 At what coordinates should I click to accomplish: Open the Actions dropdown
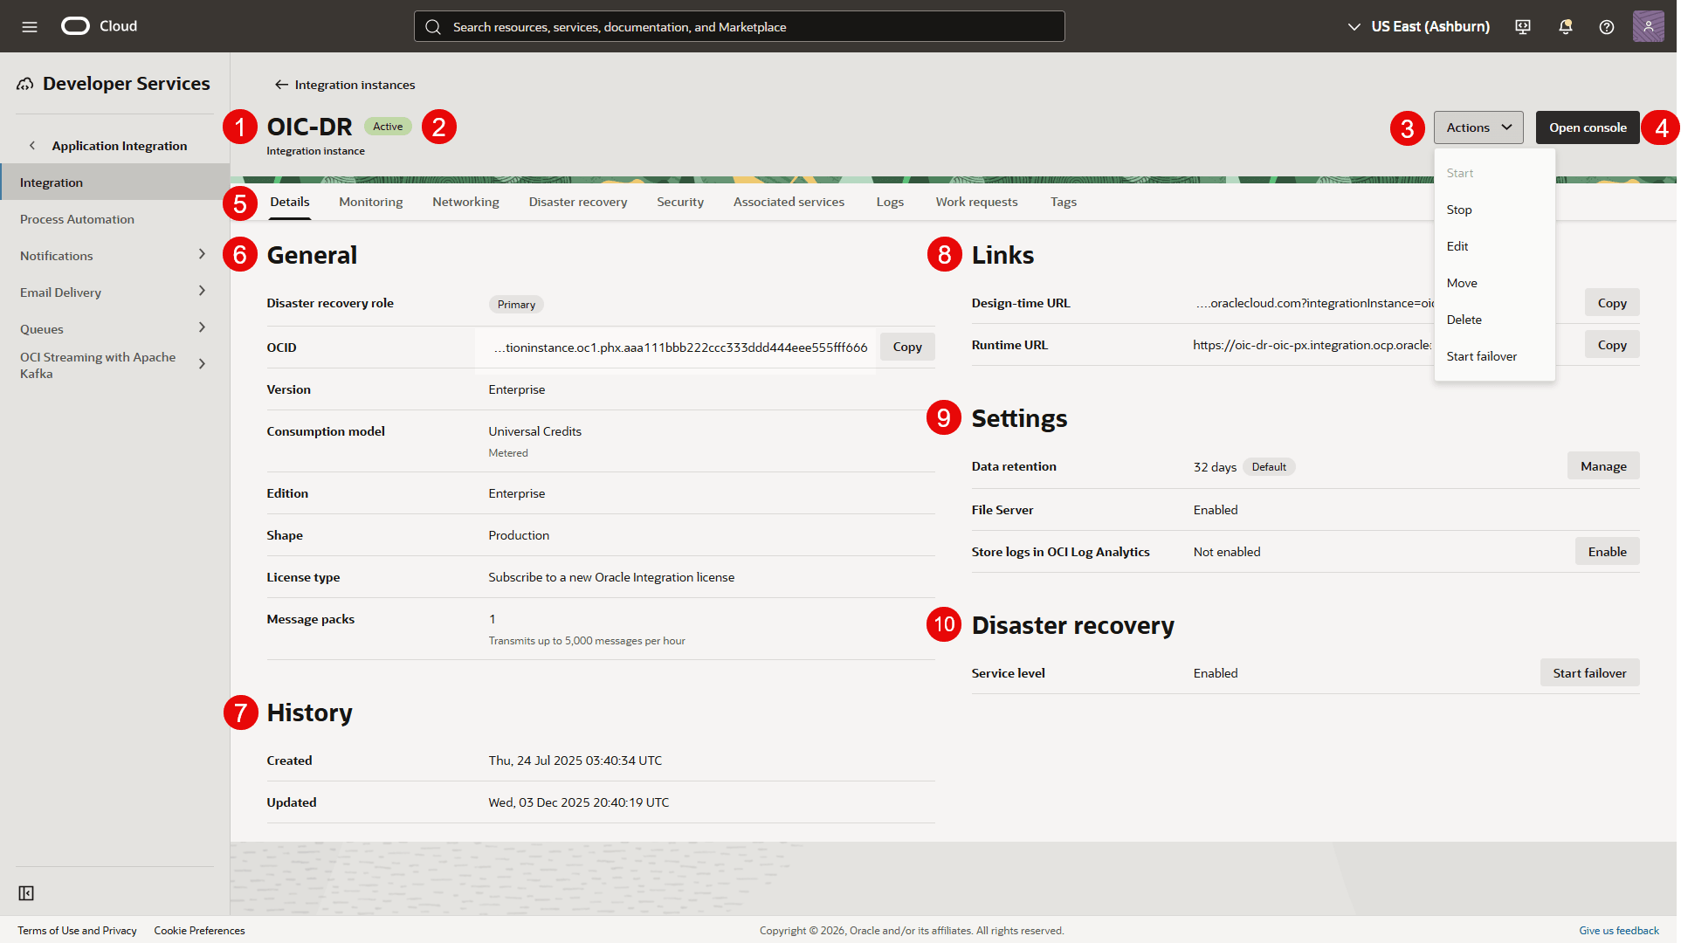[1478, 127]
